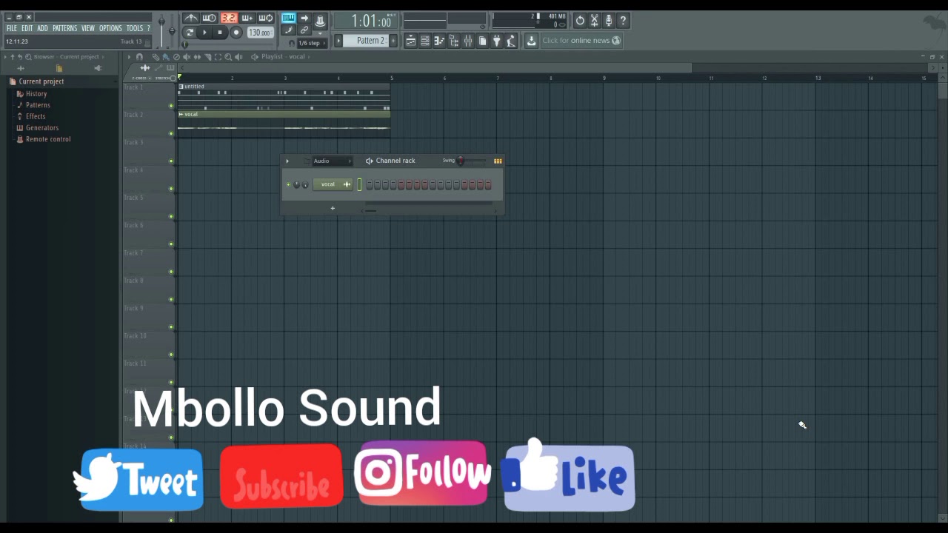The height and width of the screenshot is (533, 948).
Task: Toggle channel rack graph editor icon
Action: [498, 161]
